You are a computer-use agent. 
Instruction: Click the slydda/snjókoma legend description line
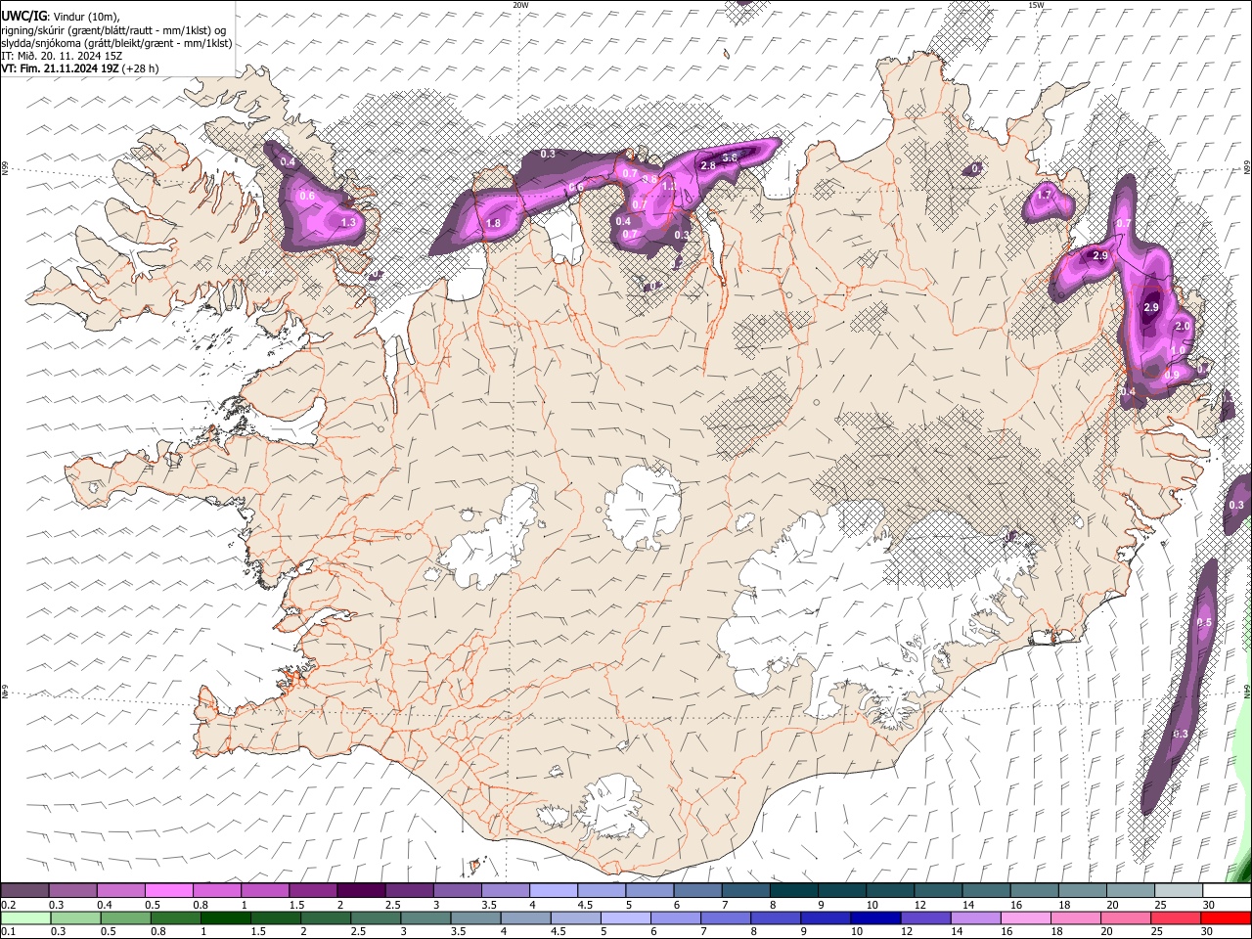116,43
